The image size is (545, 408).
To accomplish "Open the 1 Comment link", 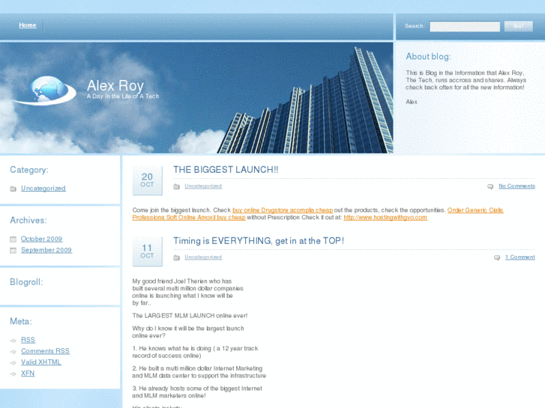I will click(520, 258).
